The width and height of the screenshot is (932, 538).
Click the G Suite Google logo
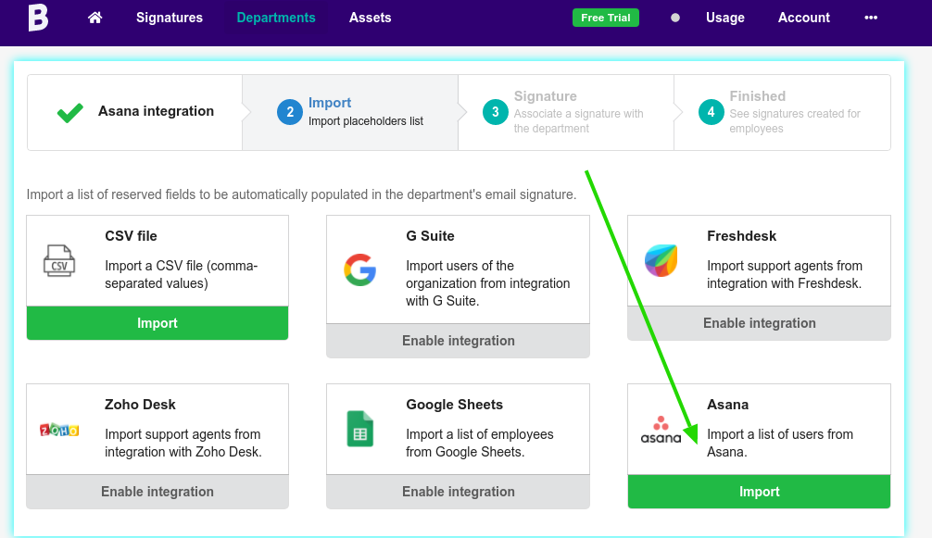[x=360, y=269]
